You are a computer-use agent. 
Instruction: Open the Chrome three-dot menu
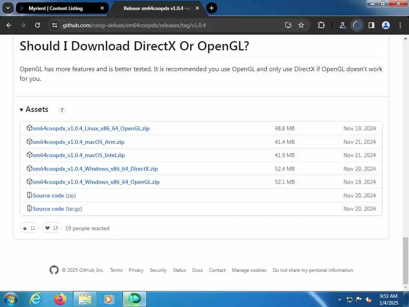coord(400,25)
